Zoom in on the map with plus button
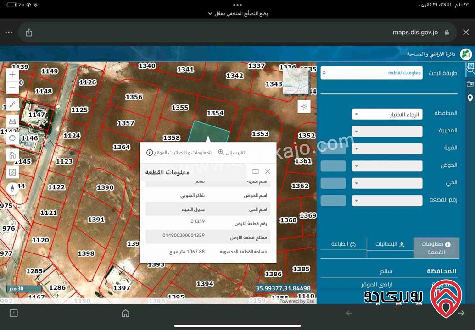Viewport: 475px width, 330px height. click(x=12, y=74)
